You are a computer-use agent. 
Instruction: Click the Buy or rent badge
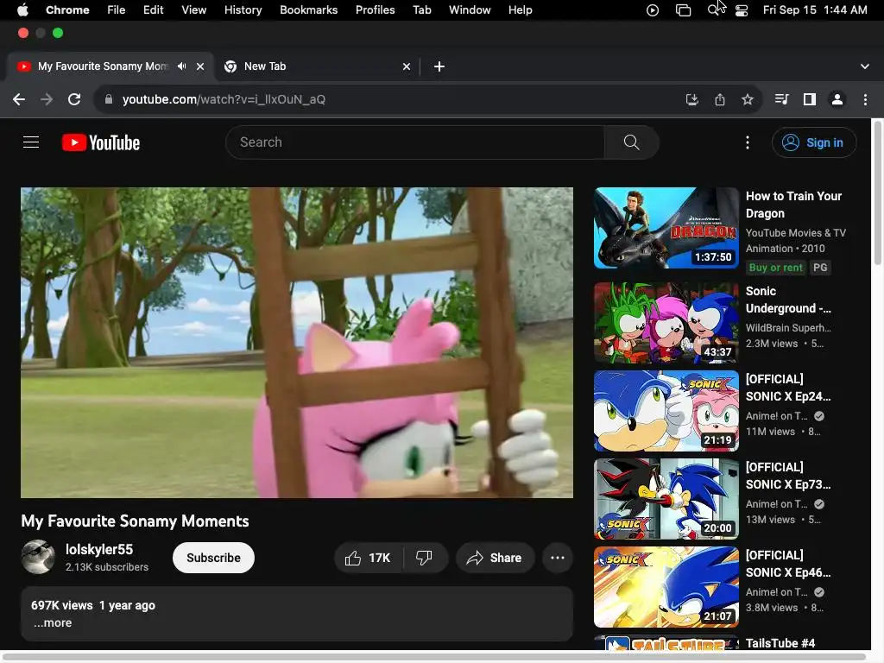[775, 268]
